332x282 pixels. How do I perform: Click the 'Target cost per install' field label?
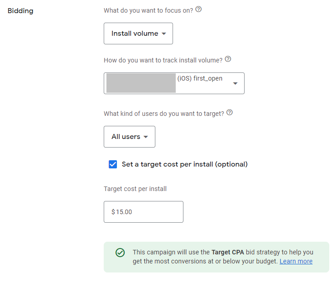135,189
